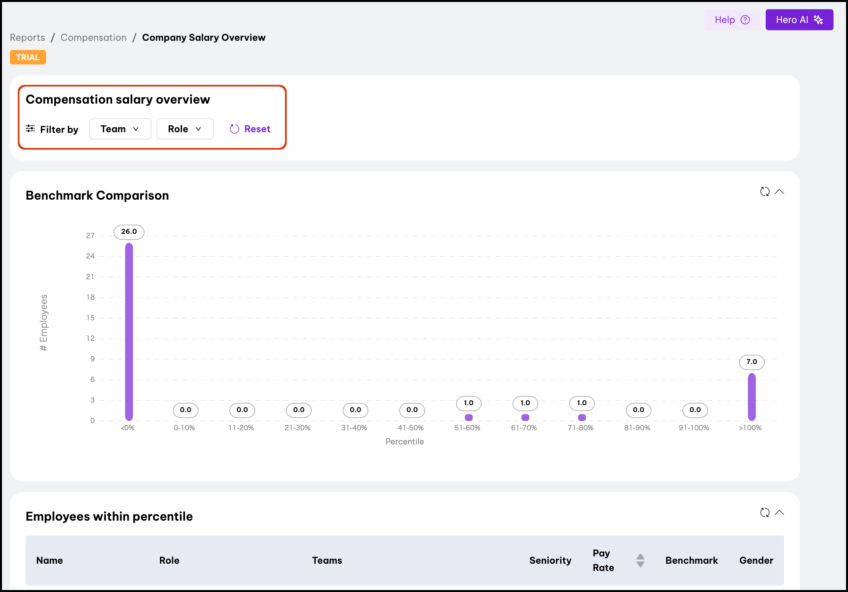The height and width of the screenshot is (592, 848).
Task: Click the 71-80% percentile bar
Action: [x=582, y=417]
